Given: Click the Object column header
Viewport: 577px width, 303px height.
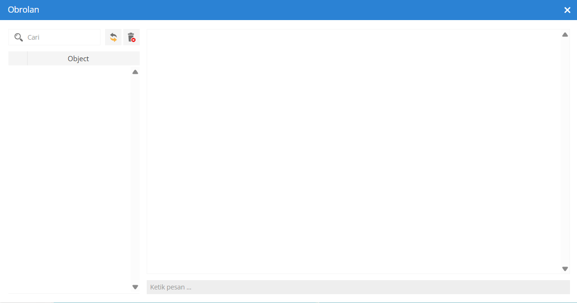Looking at the screenshot, I should (84, 58).
